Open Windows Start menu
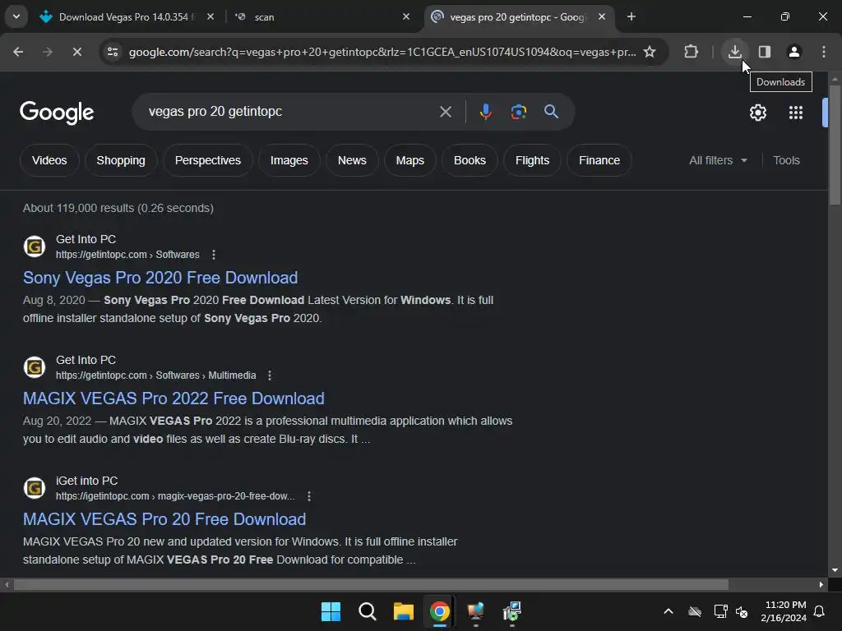 [331, 611]
